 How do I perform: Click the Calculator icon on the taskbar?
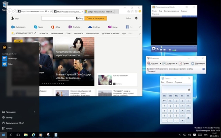(56, 135)
